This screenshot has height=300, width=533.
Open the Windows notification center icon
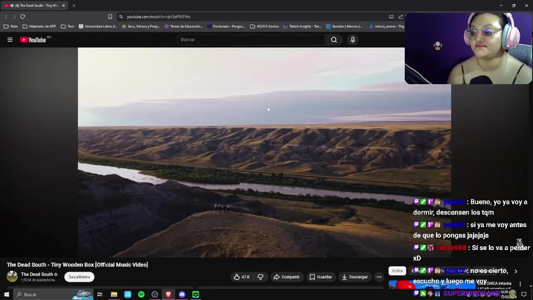pos(524,295)
